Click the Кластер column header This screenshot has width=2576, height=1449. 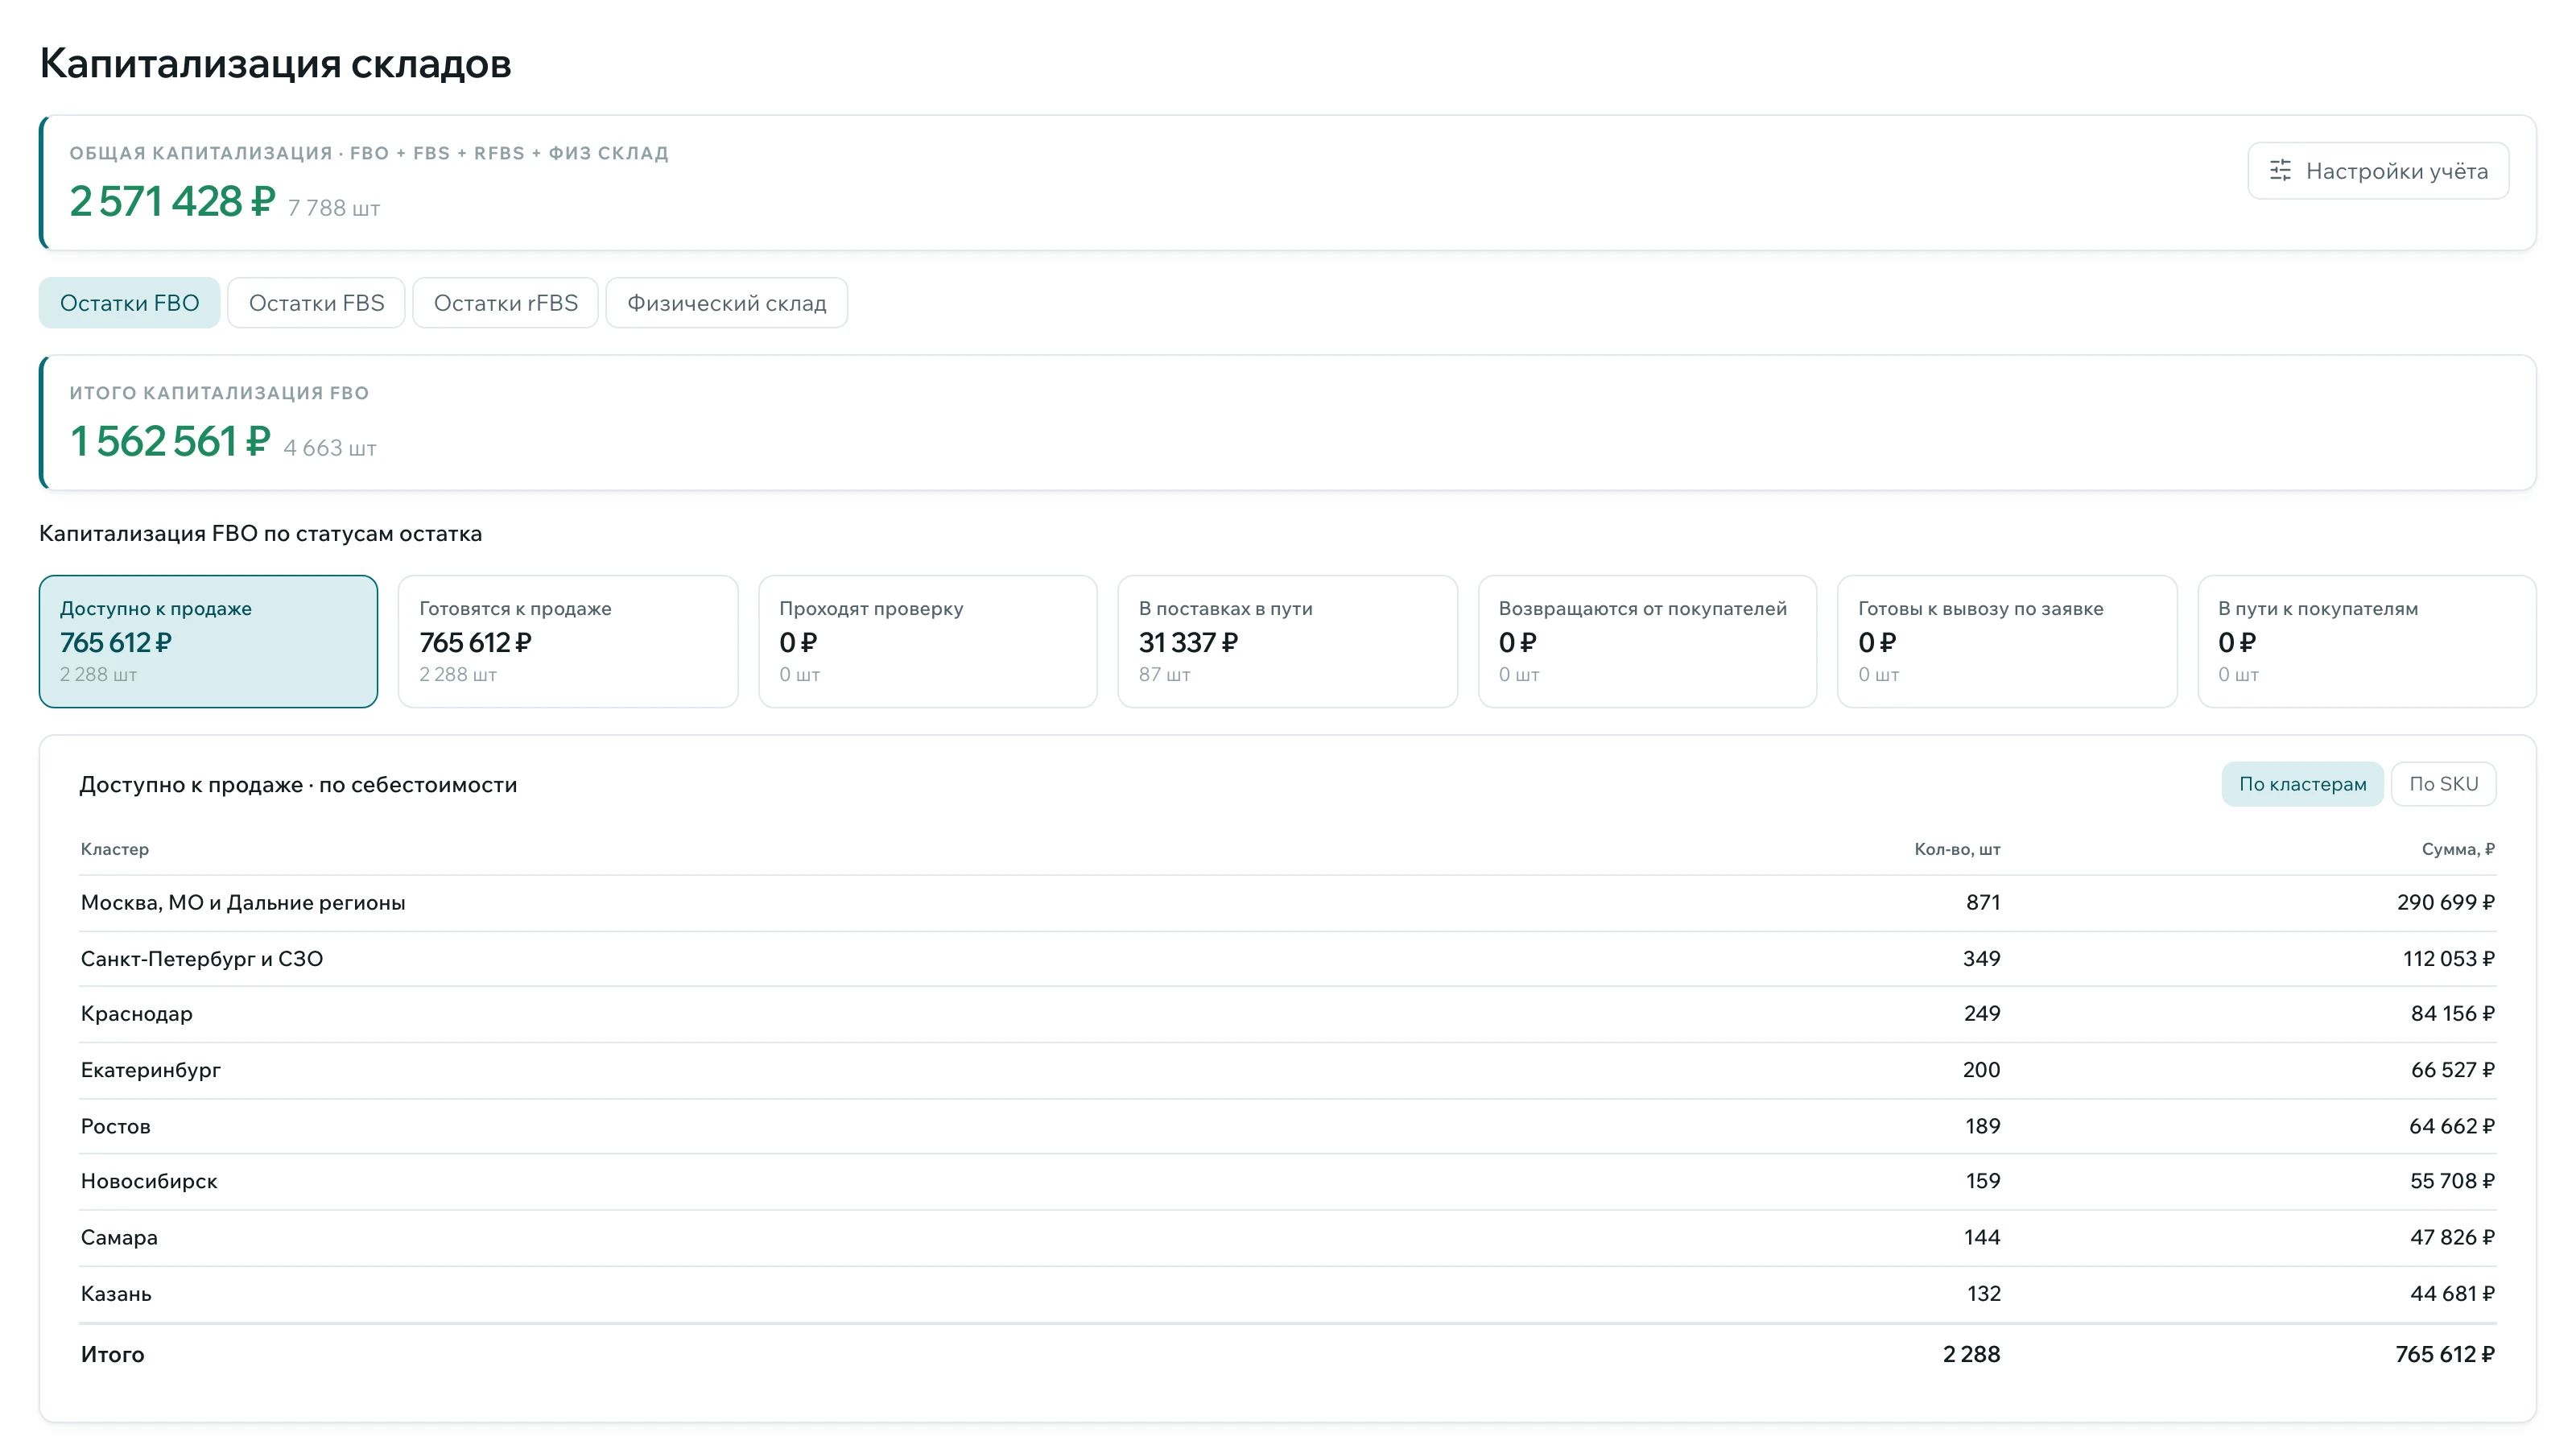[115, 849]
